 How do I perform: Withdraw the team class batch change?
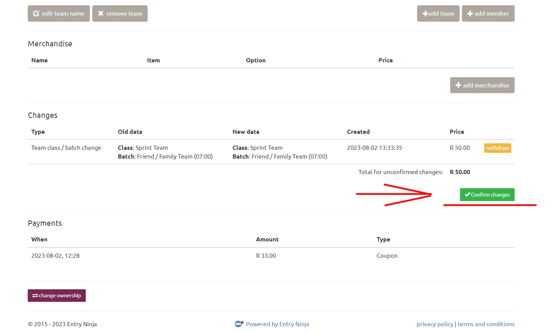(497, 148)
